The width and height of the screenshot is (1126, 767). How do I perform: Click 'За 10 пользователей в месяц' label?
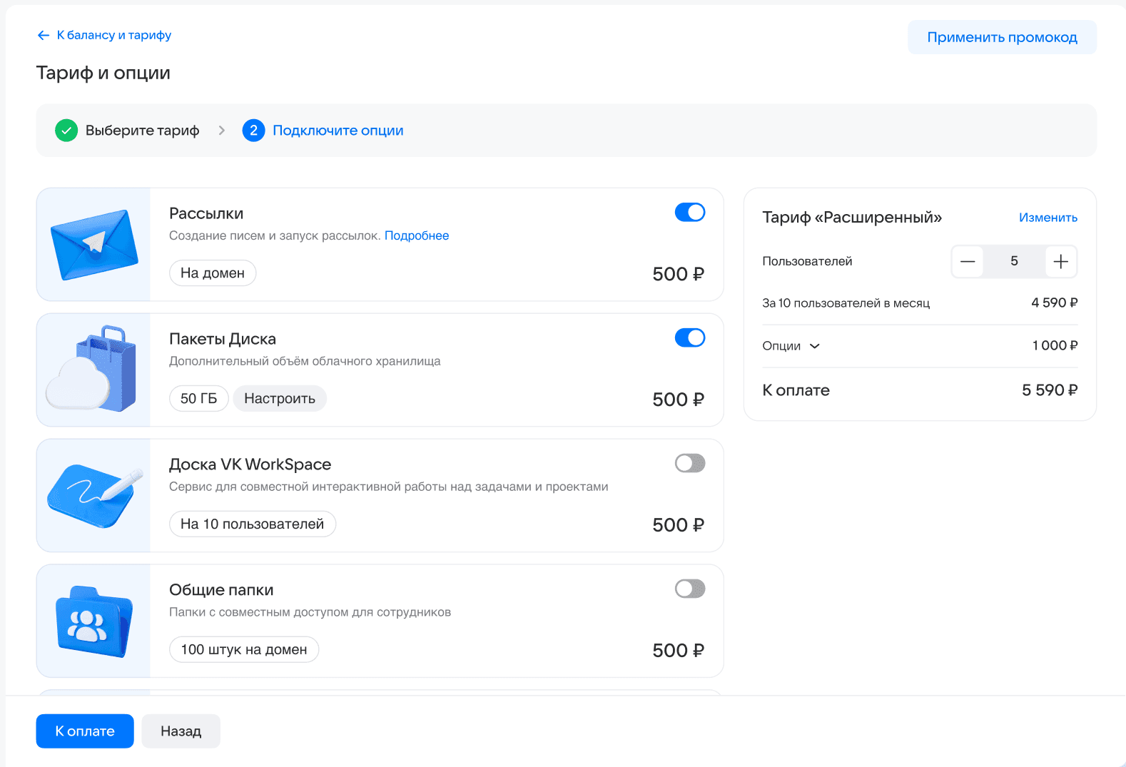tap(846, 303)
